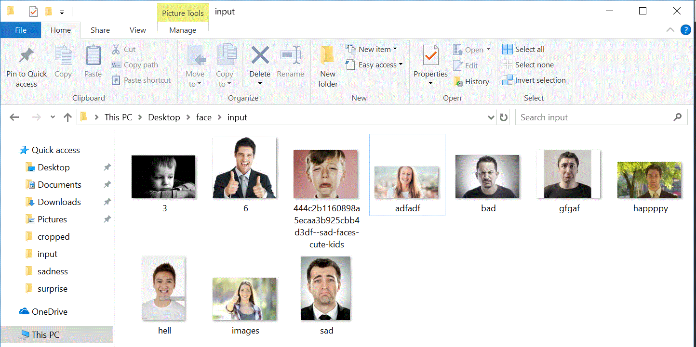
Task: Click face in the address breadcrumb
Action: click(204, 117)
